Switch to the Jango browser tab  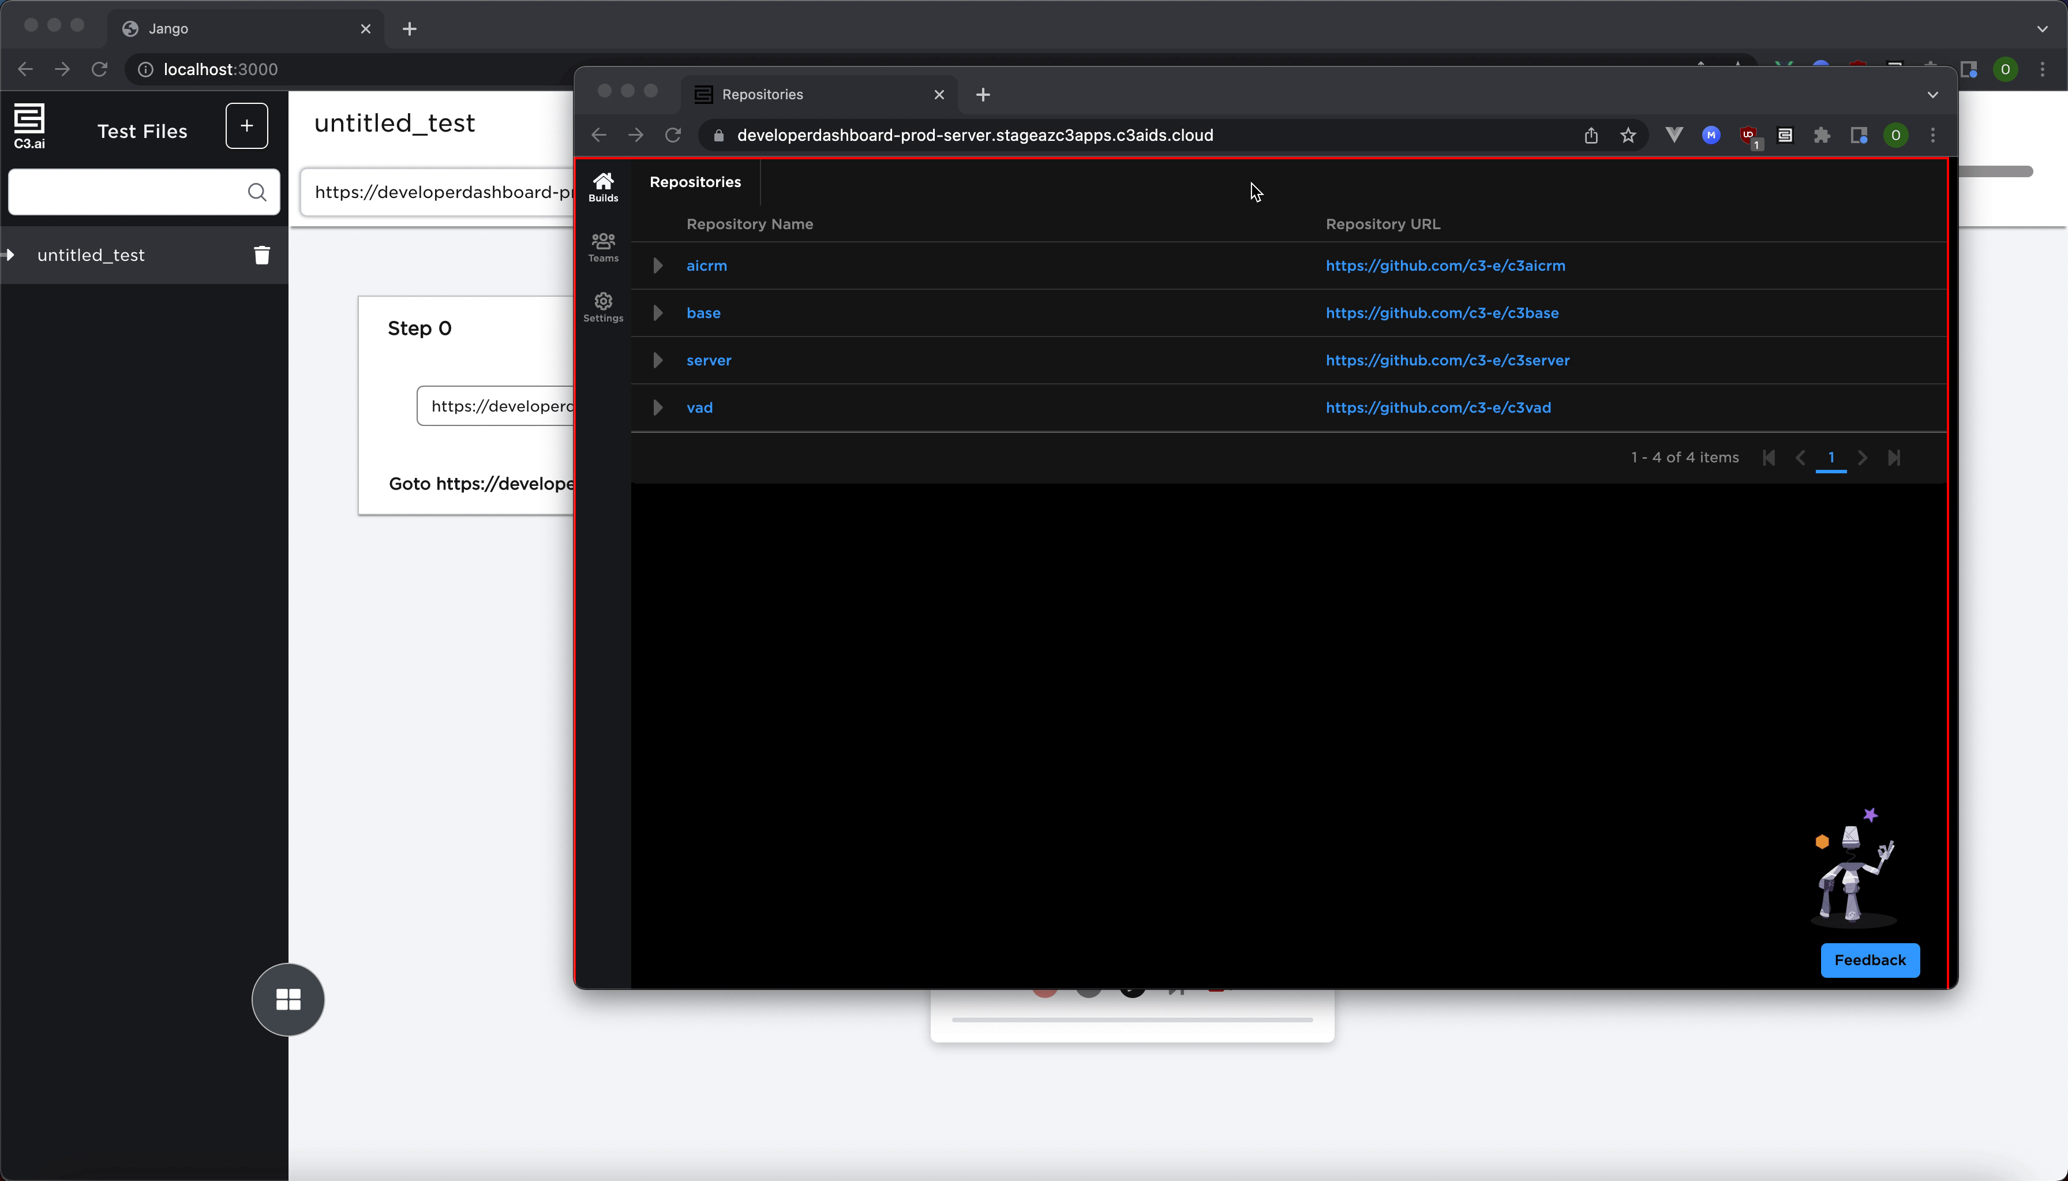coord(235,28)
